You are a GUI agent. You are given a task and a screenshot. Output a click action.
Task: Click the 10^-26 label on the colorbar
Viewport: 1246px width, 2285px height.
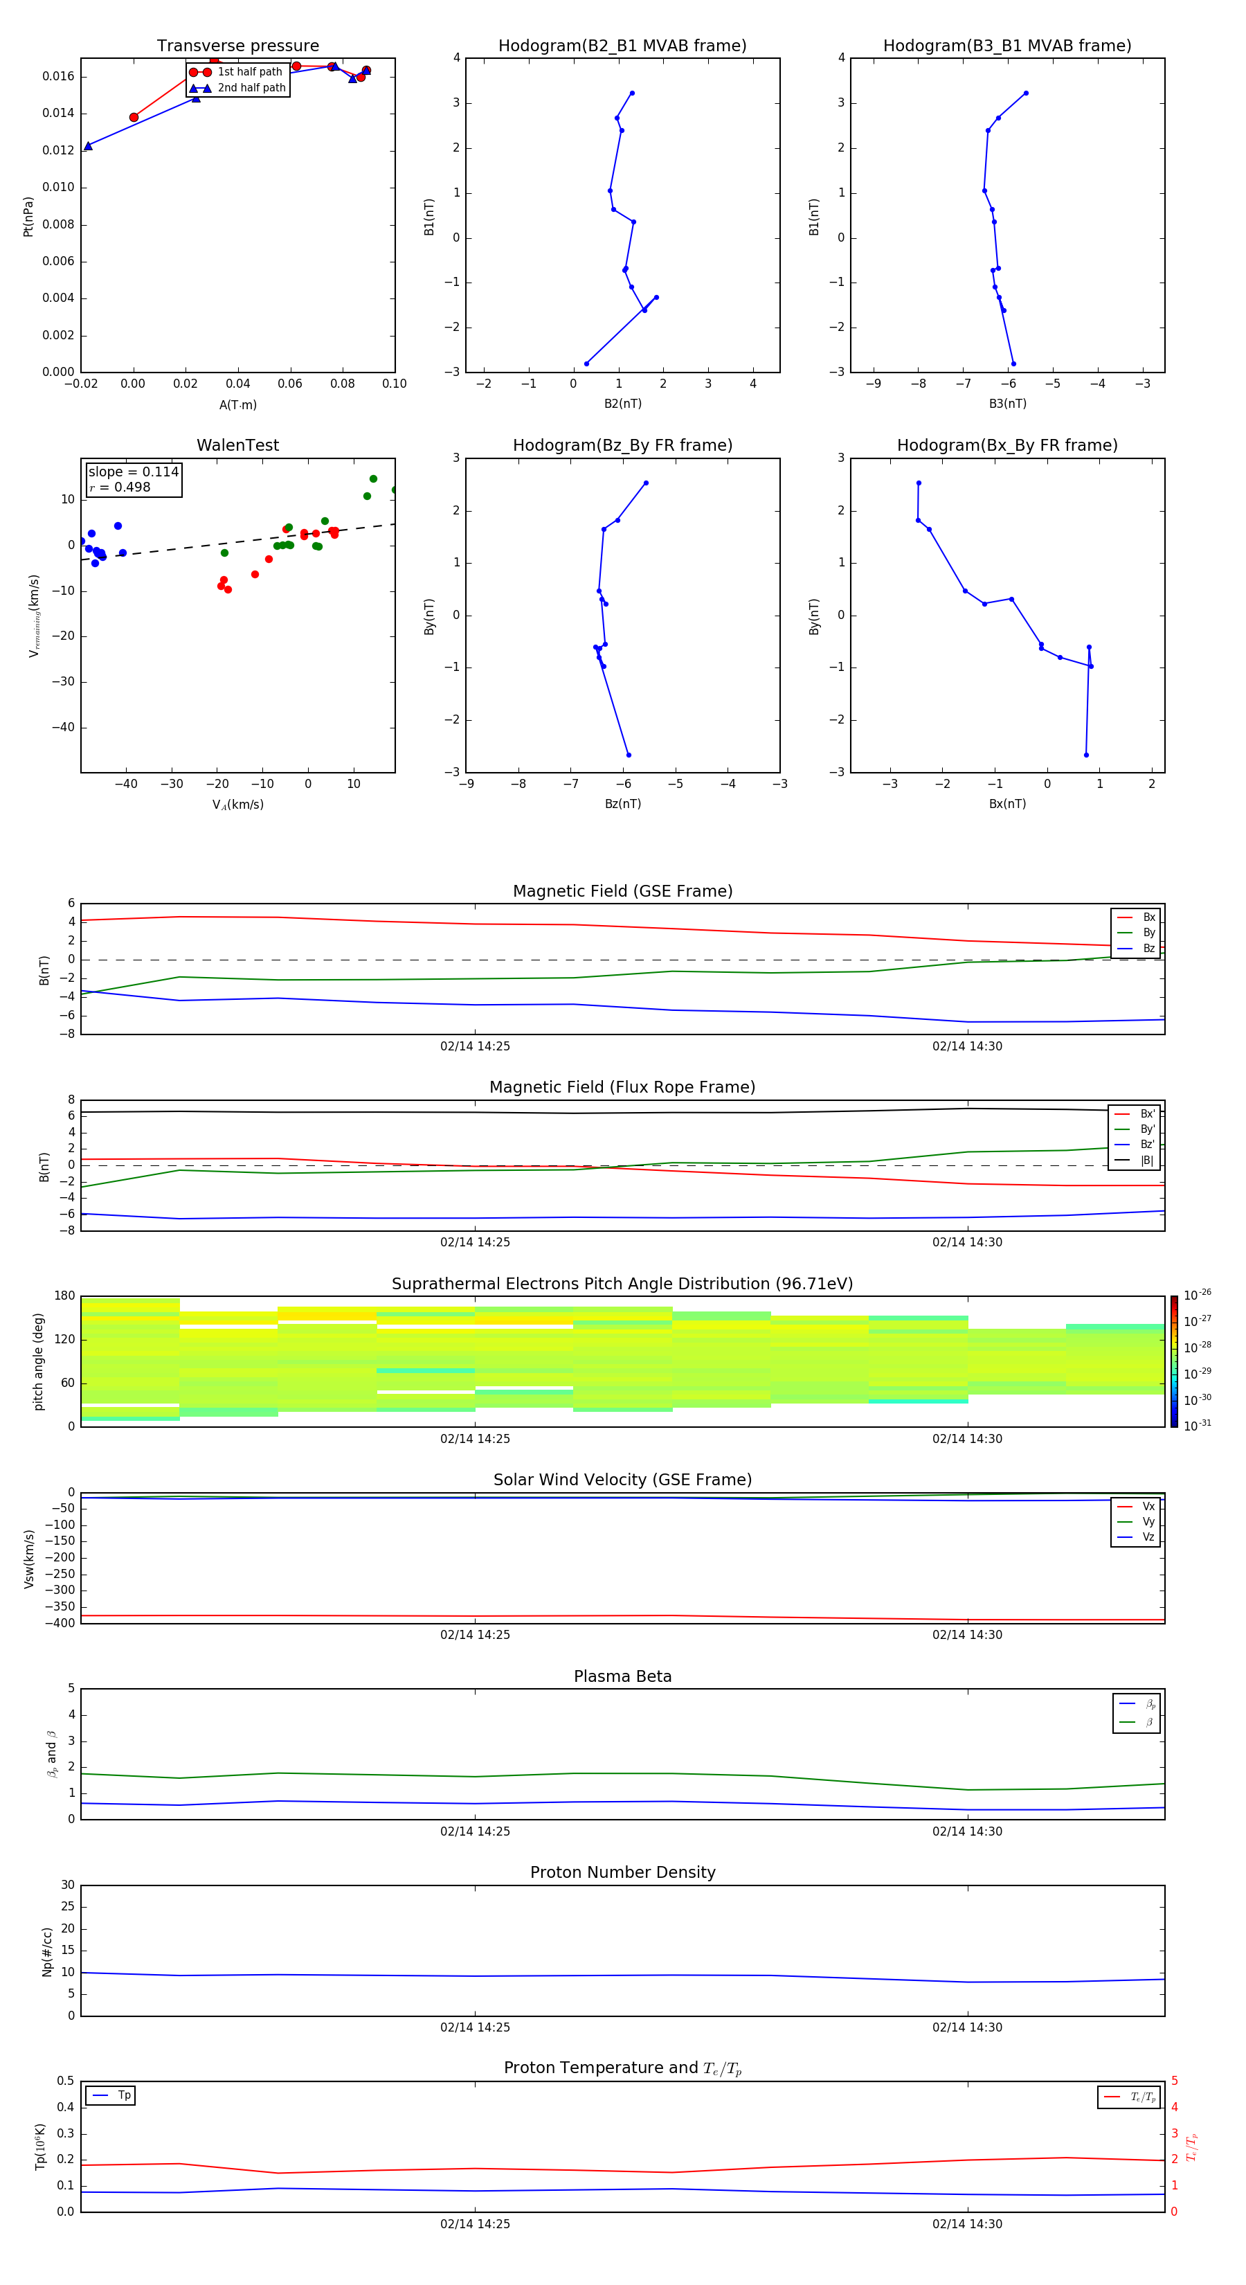tap(1198, 1295)
